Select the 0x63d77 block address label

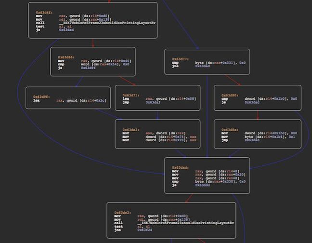(180, 59)
